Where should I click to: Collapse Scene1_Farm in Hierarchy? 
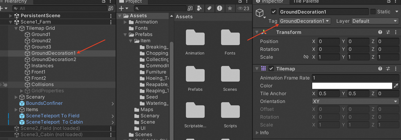tap(11, 22)
